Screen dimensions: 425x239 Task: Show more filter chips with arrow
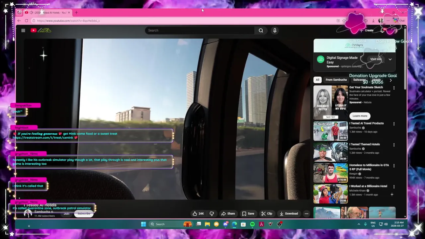coord(390,80)
